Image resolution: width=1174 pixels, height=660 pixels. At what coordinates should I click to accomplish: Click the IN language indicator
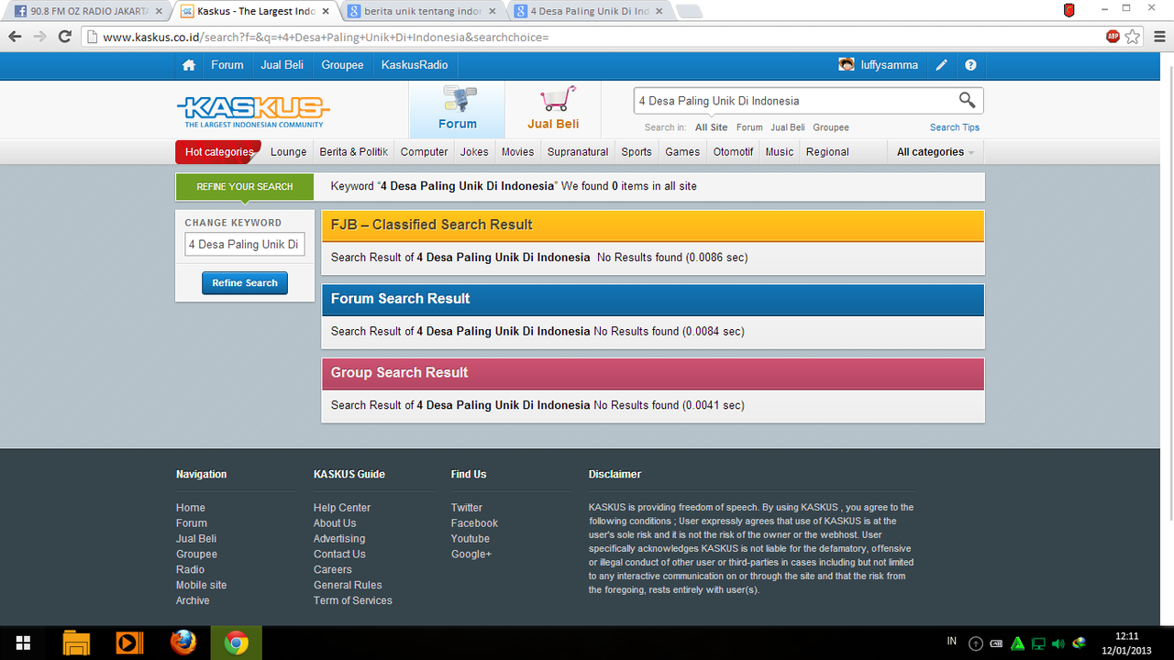pyautogui.click(x=952, y=641)
